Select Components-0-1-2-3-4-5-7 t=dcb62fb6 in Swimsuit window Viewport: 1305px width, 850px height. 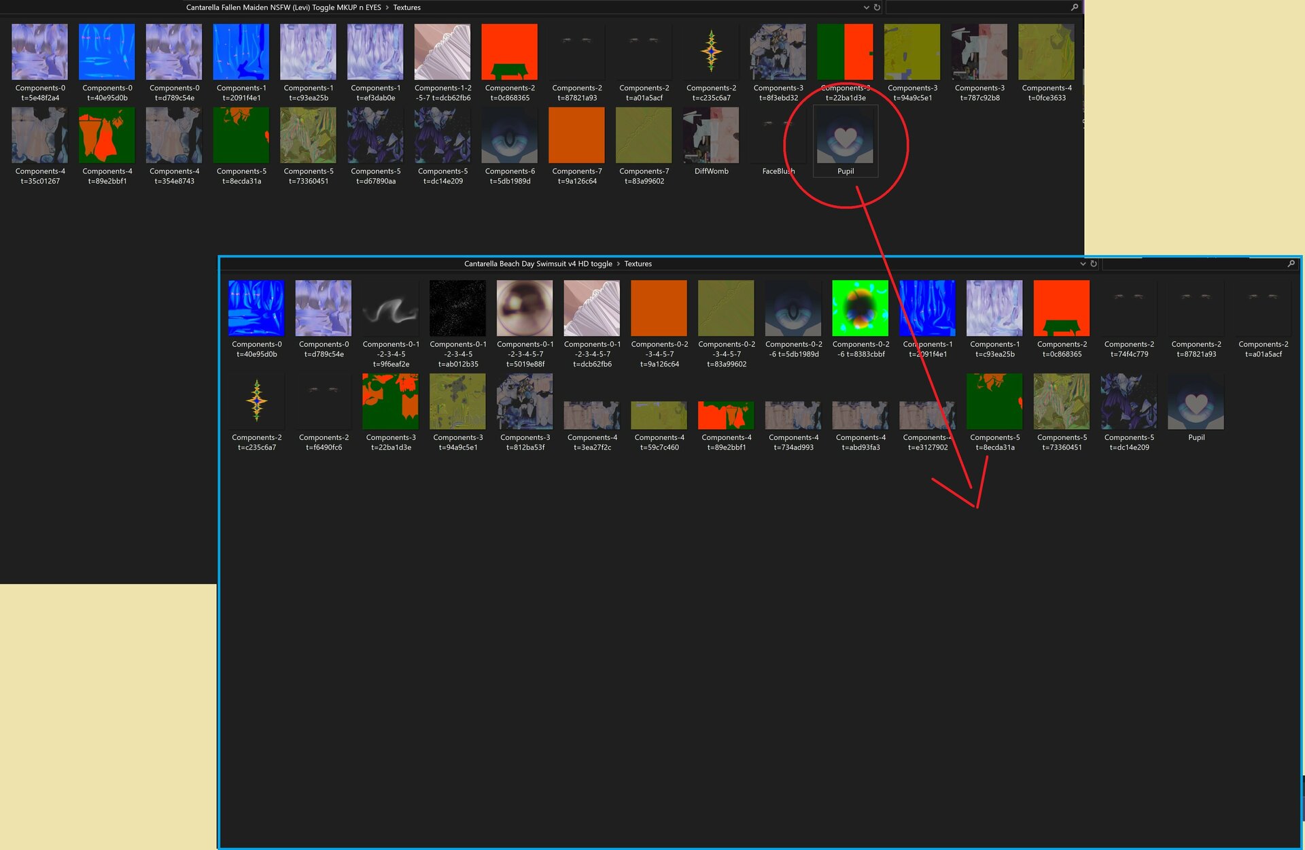[592, 324]
